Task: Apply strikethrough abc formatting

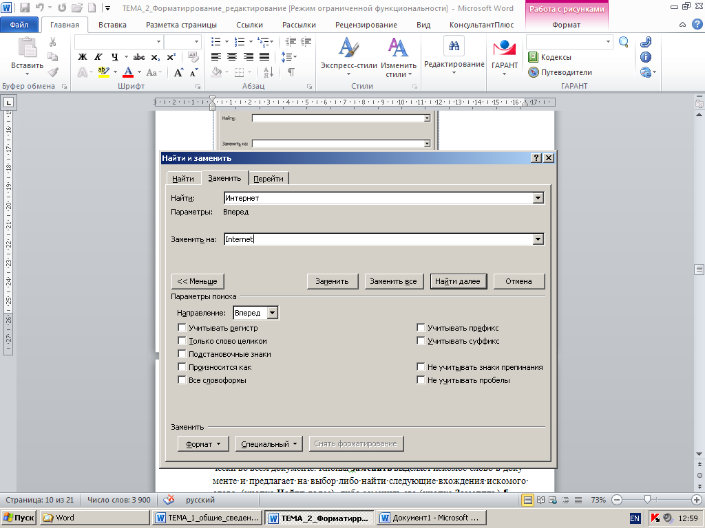Action: click(139, 57)
